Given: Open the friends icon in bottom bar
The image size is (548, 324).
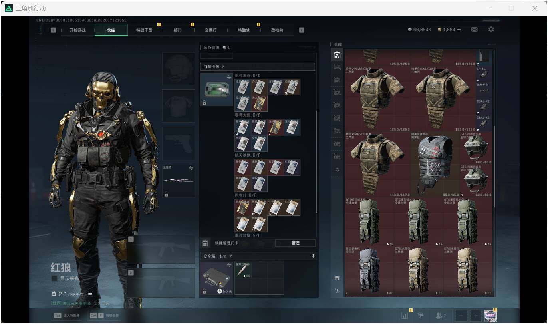Looking at the screenshot, I should tap(441, 316).
